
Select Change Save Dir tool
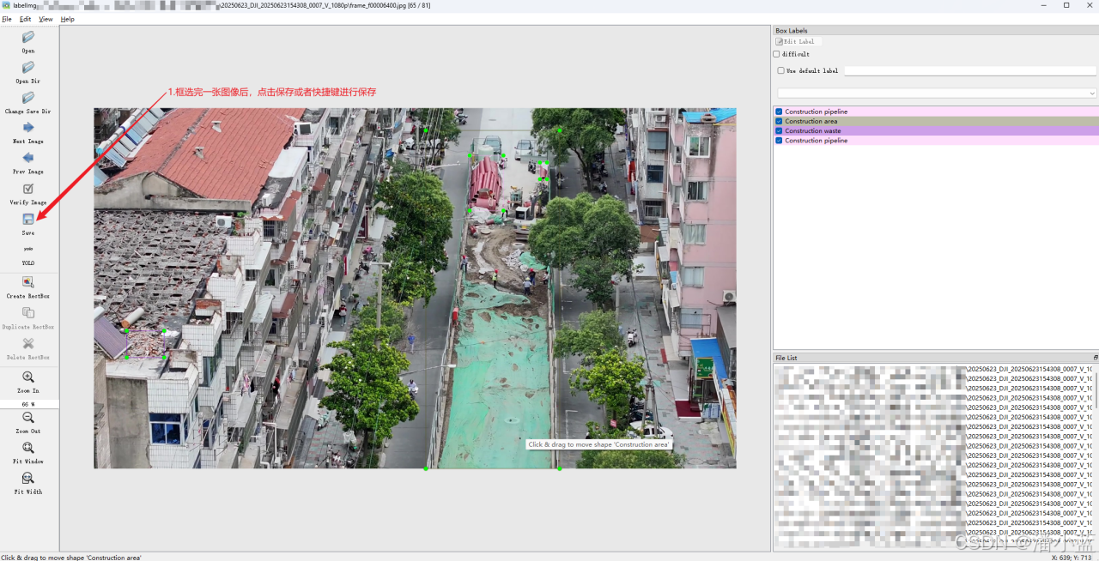(x=28, y=102)
